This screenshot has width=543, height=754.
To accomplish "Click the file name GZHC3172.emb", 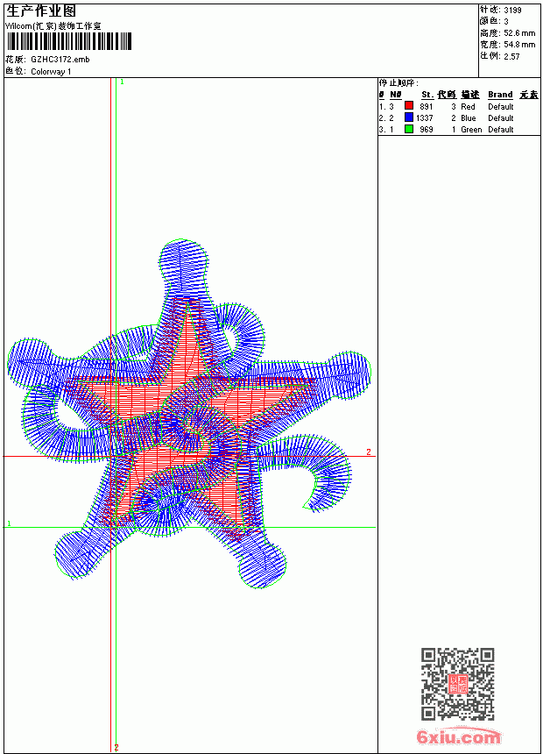I will (x=60, y=60).
